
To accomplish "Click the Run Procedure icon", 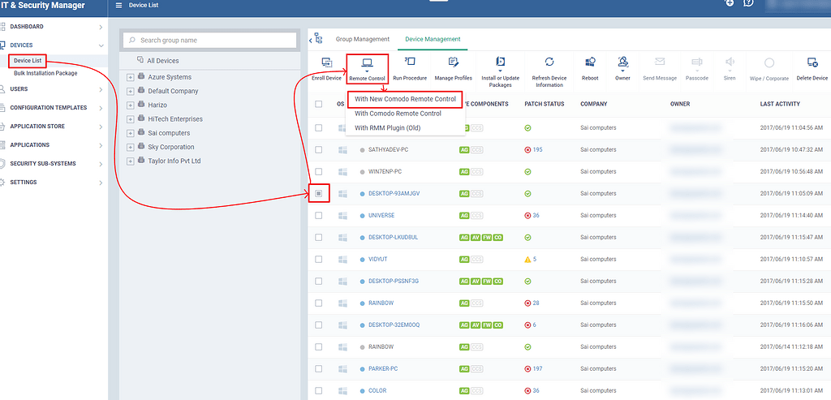I will click(x=410, y=62).
